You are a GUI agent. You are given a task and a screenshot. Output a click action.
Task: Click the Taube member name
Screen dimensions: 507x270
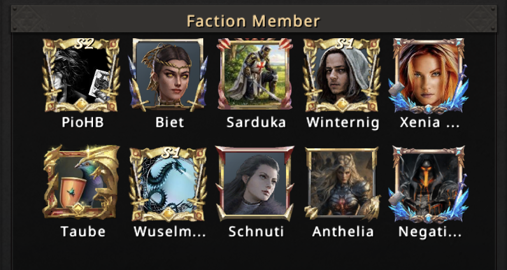83,232
